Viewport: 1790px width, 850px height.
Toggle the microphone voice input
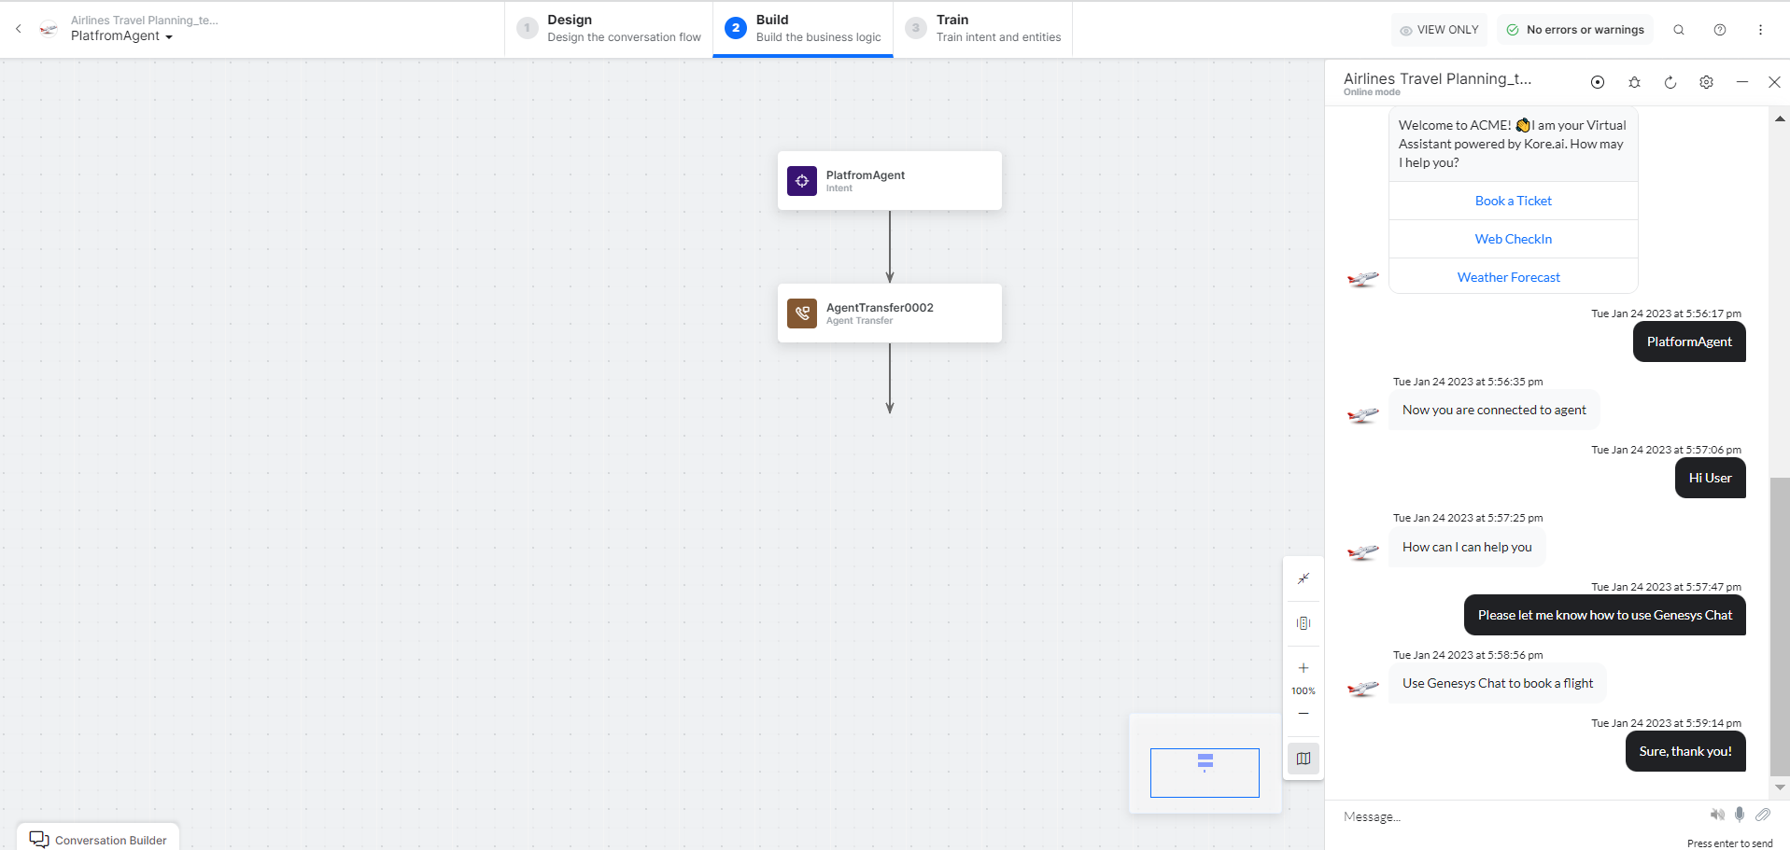click(1740, 815)
